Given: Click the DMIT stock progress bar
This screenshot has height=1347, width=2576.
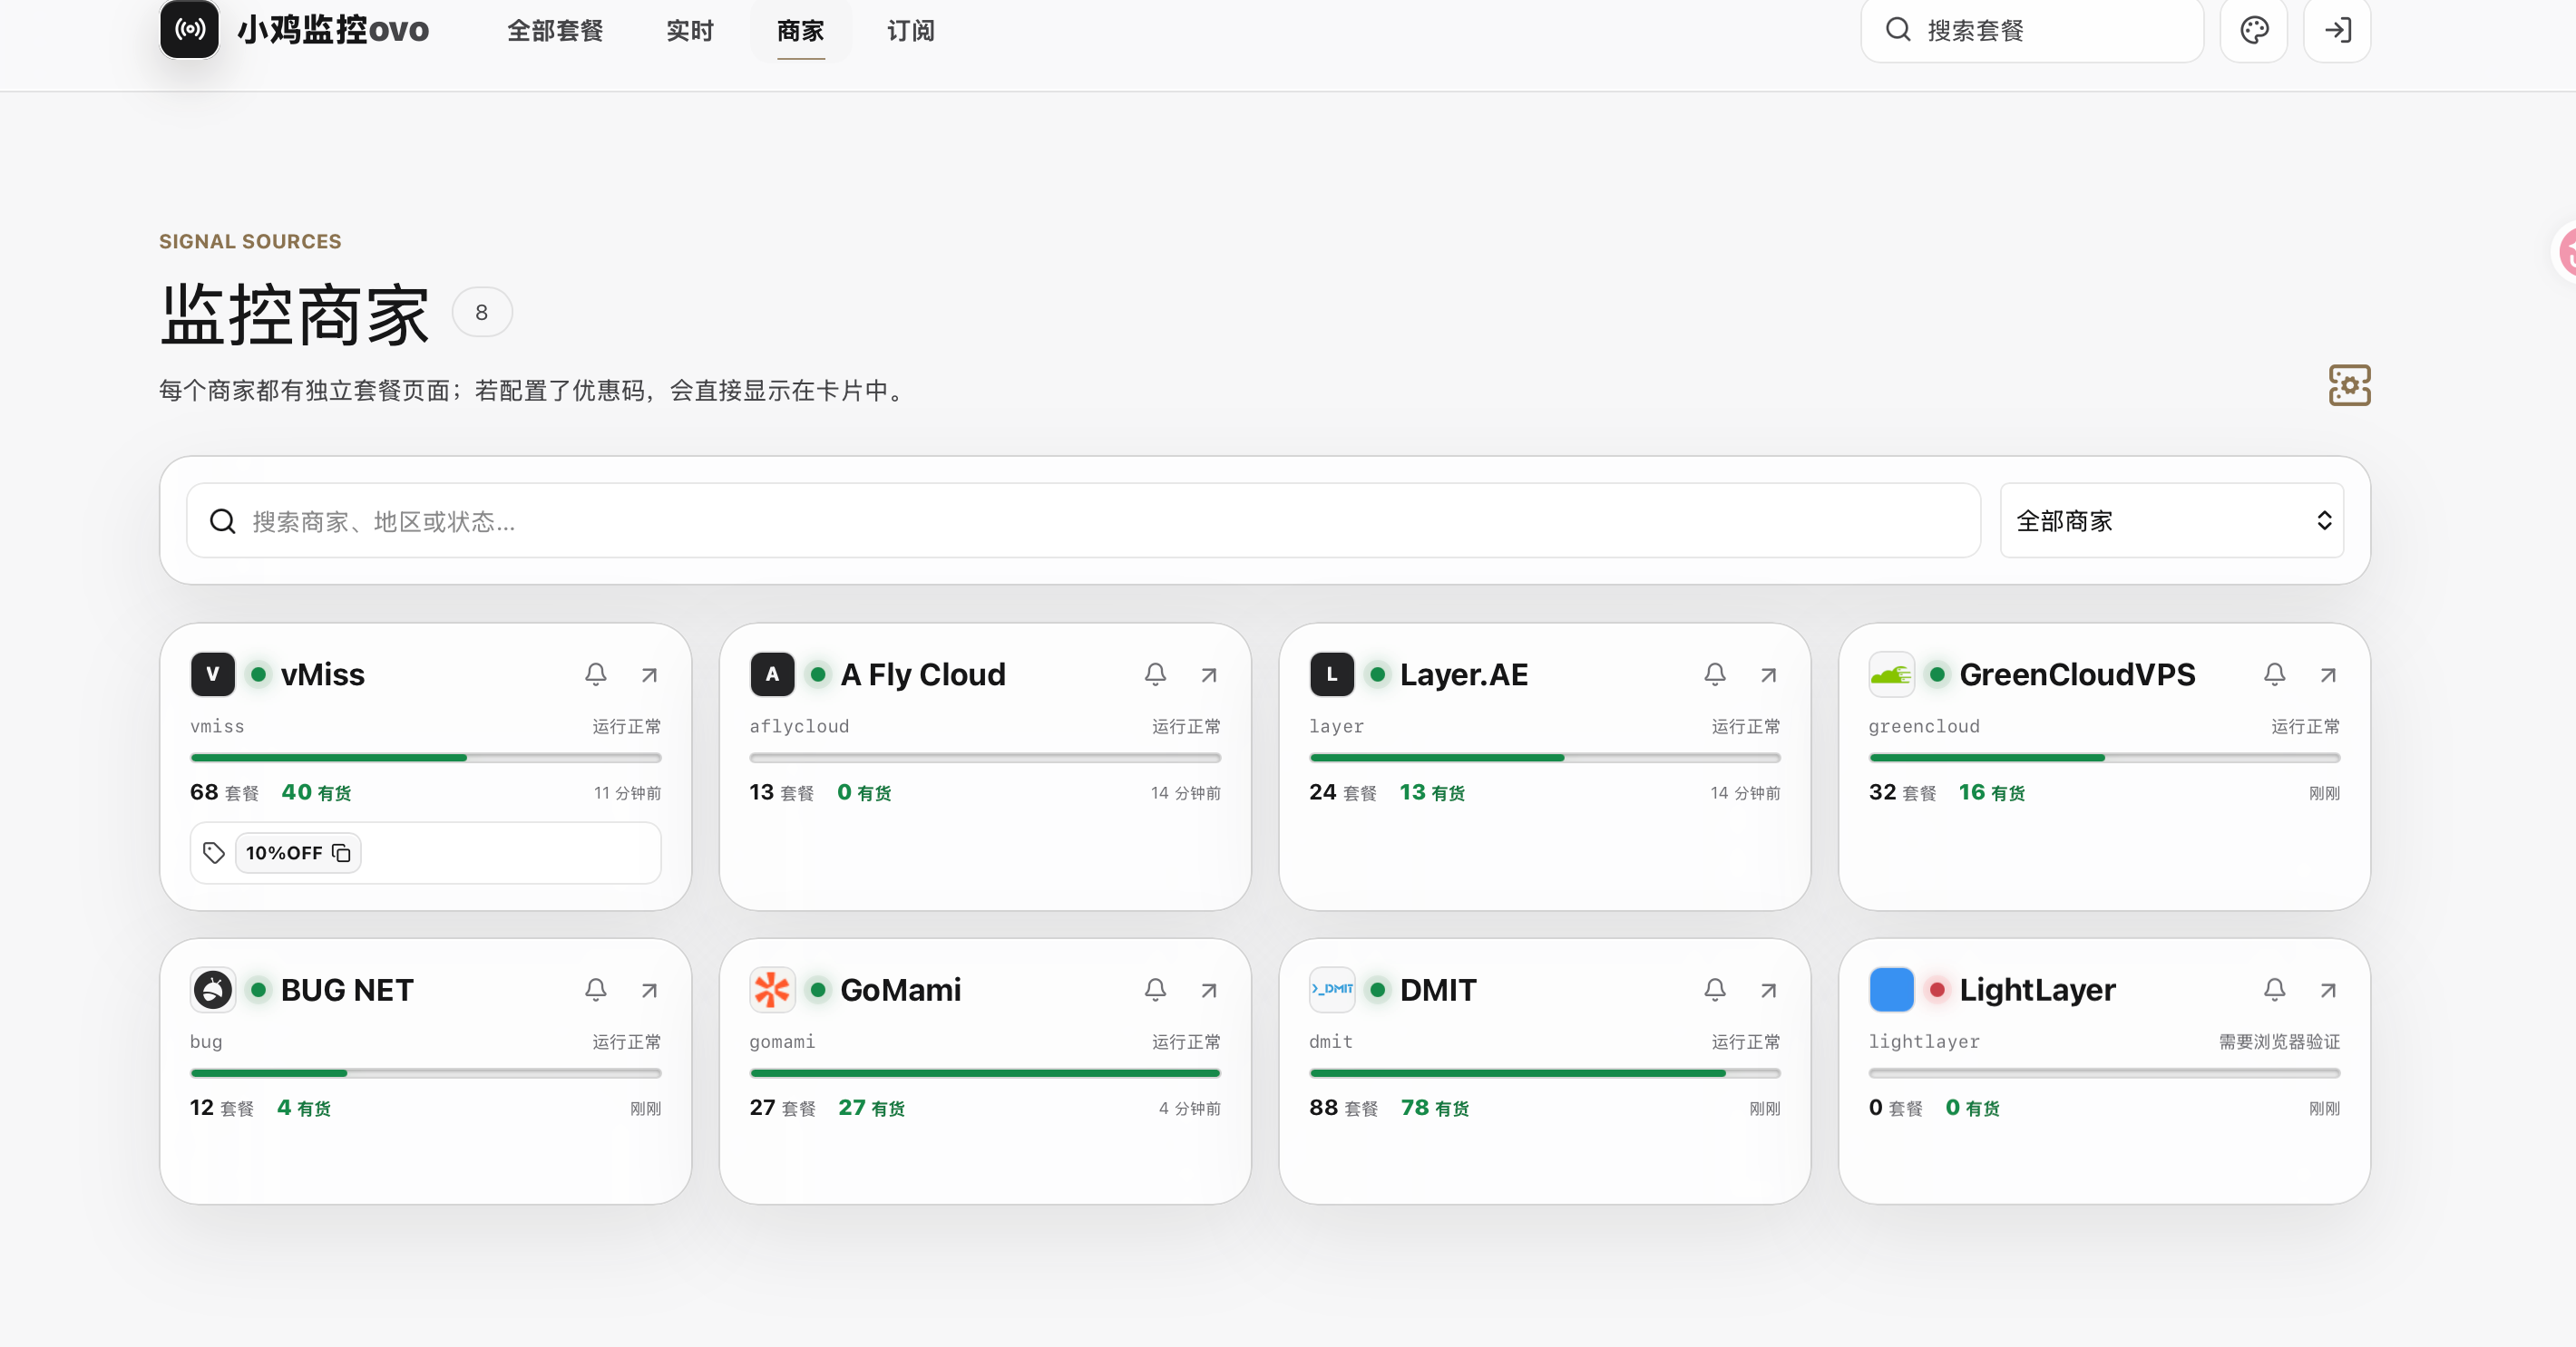Looking at the screenshot, I should click(x=1545, y=1072).
